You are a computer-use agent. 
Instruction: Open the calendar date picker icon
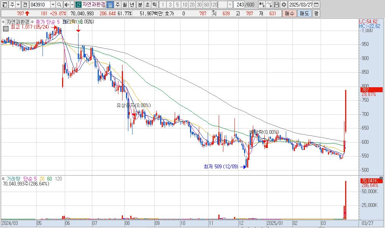tap(316, 5)
